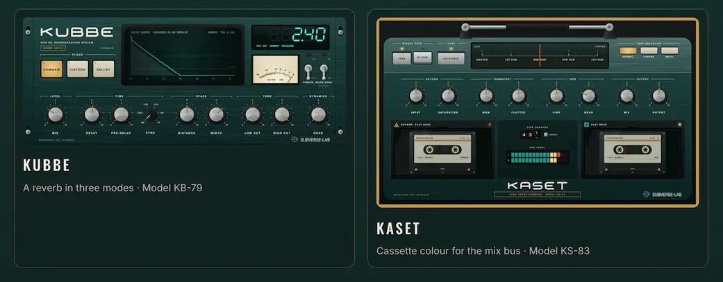Viewport: 723px width, 282px height.
Task: Click the Duck dB VU meter
Action: tap(276, 69)
